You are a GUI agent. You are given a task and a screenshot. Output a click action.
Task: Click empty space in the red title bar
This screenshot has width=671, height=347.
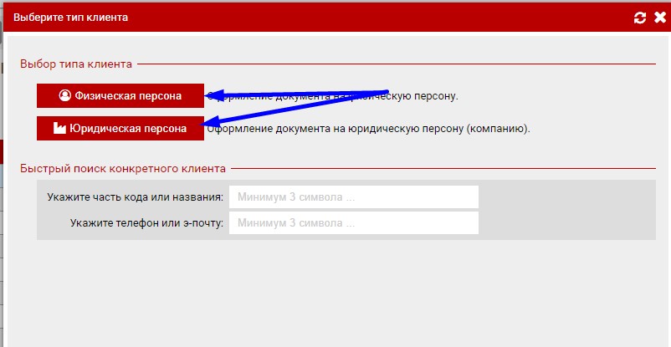(376, 17)
